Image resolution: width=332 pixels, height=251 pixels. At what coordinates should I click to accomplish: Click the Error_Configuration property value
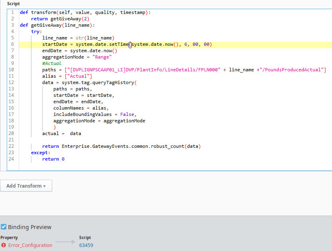[x=30, y=245]
